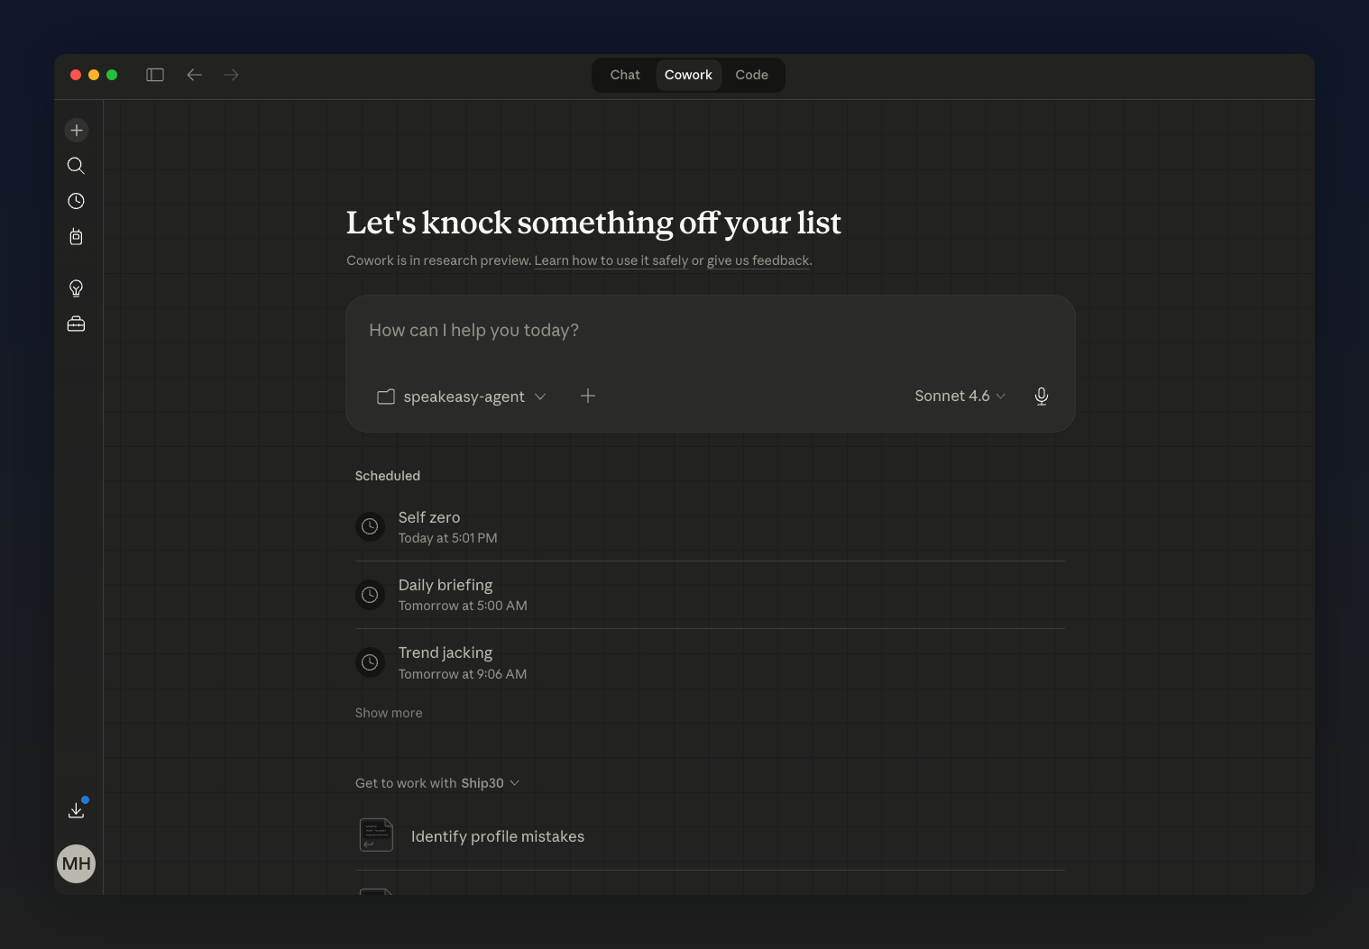Click the download update icon

(x=77, y=810)
